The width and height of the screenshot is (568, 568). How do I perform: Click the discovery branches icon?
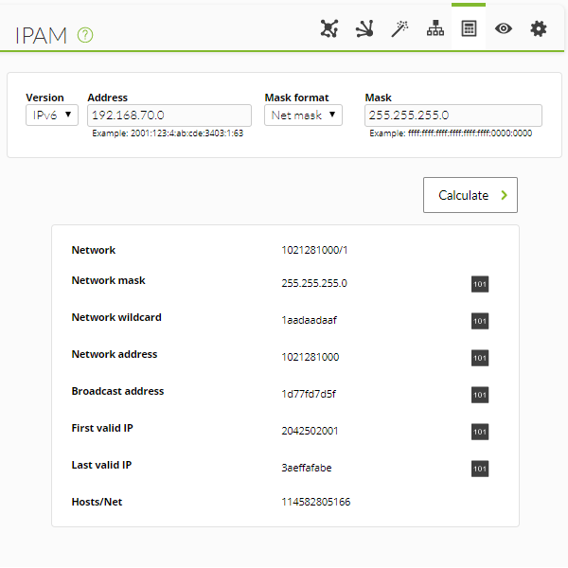point(364,28)
